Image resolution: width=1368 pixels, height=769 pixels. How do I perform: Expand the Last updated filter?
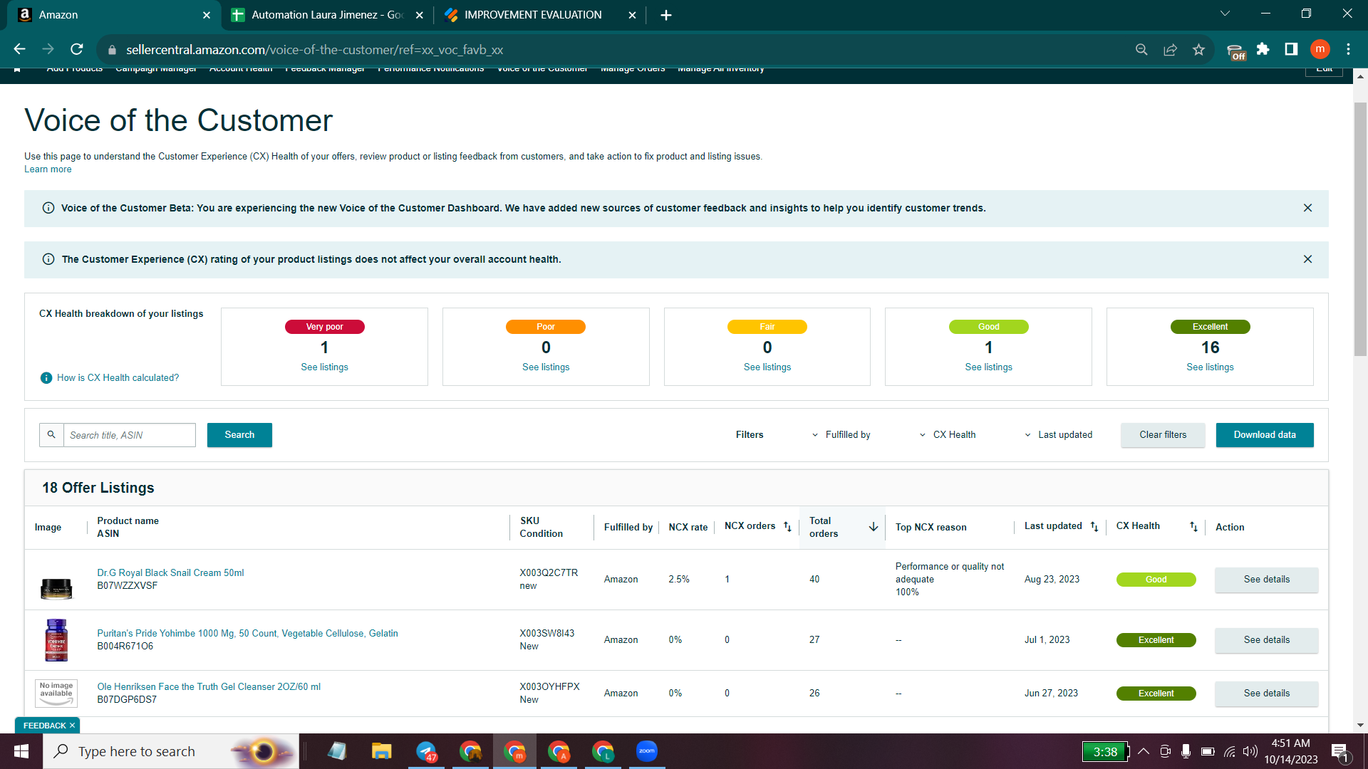(1058, 435)
